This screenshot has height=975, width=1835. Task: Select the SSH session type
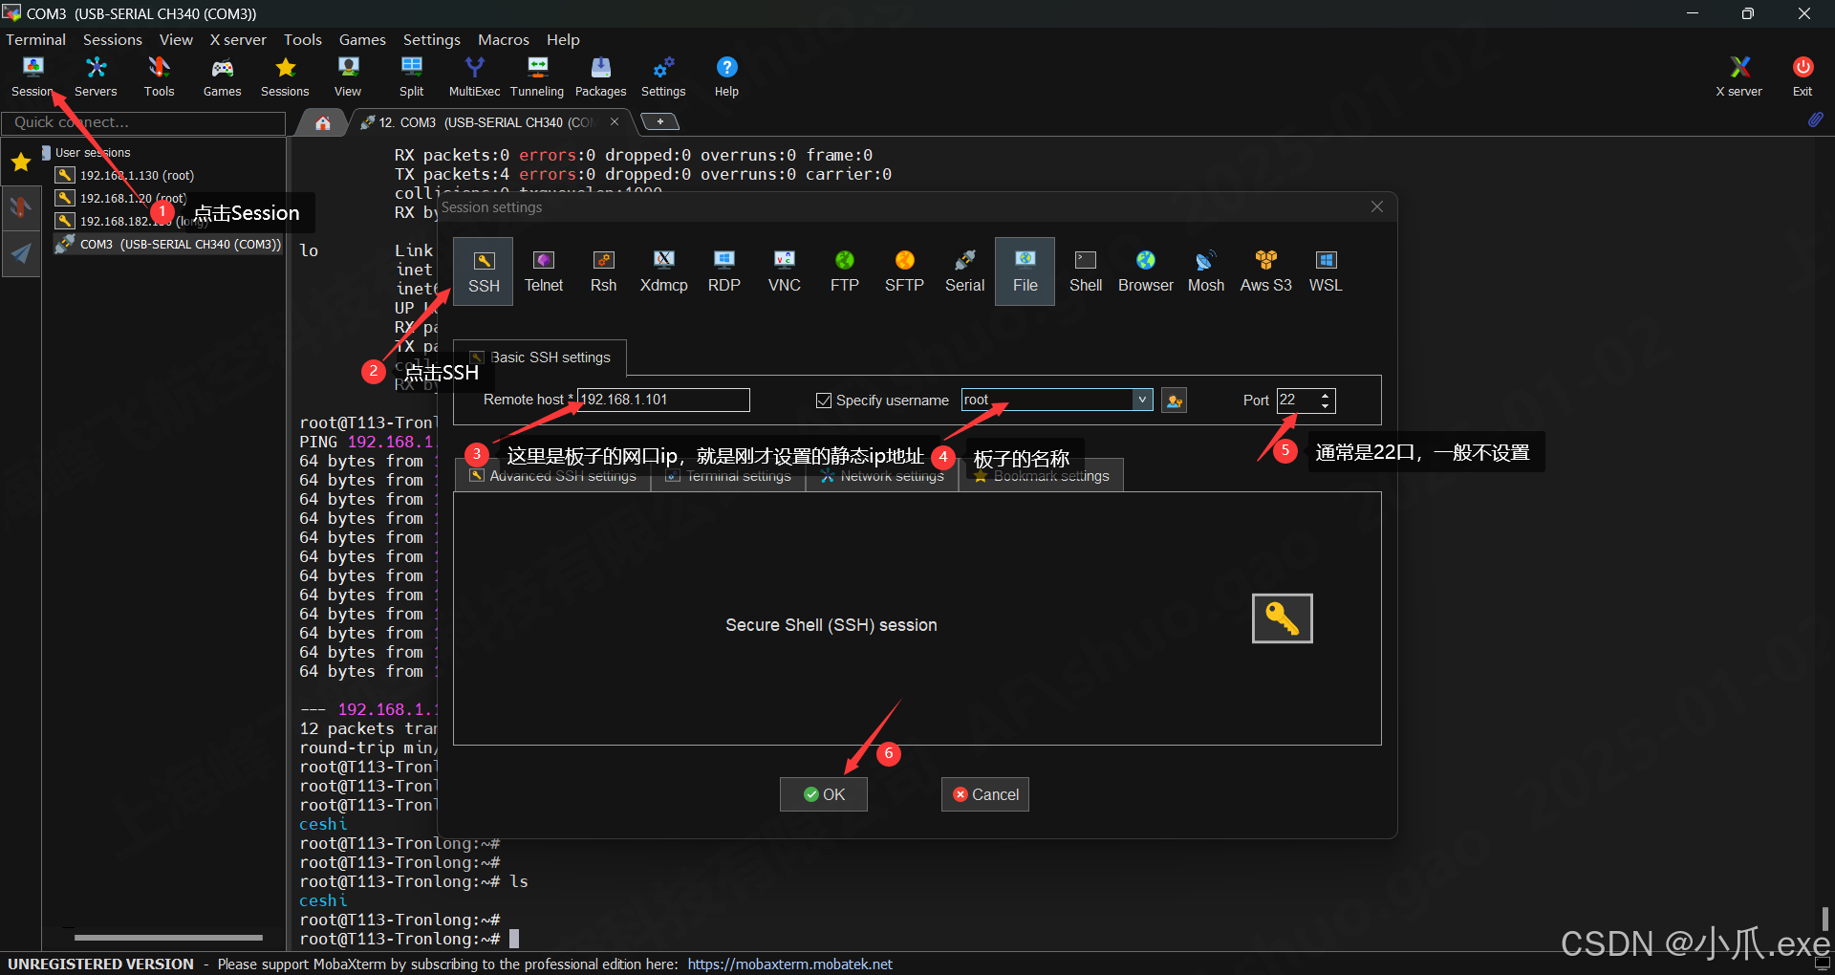point(484,271)
